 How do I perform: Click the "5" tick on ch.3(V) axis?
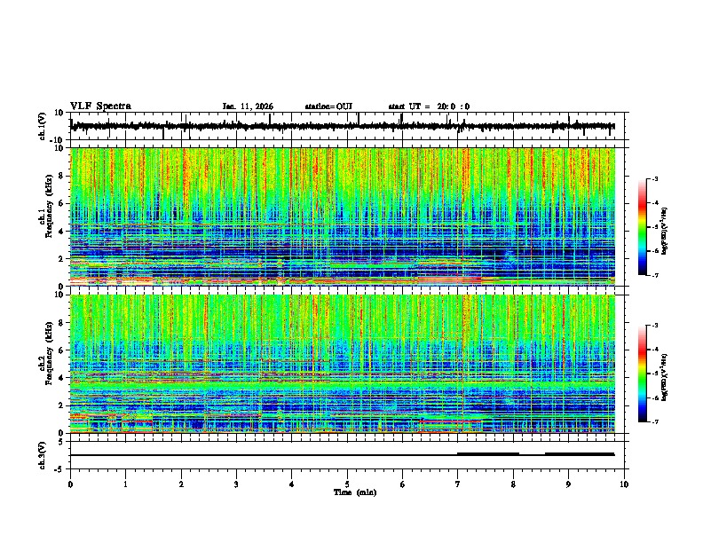point(61,442)
